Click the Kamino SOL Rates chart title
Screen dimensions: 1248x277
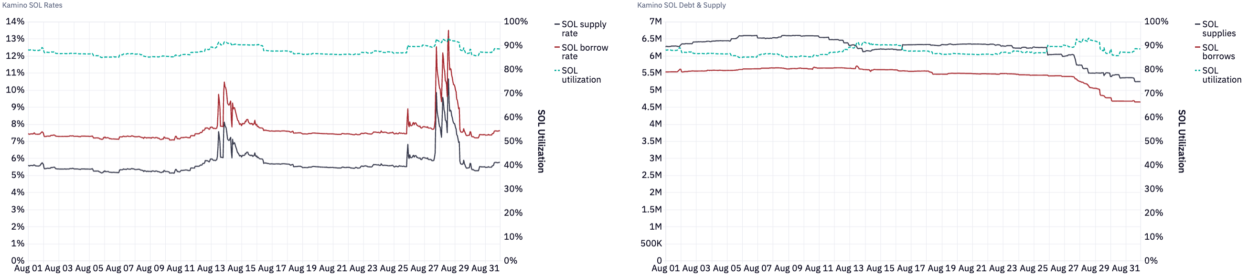coord(32,5)
